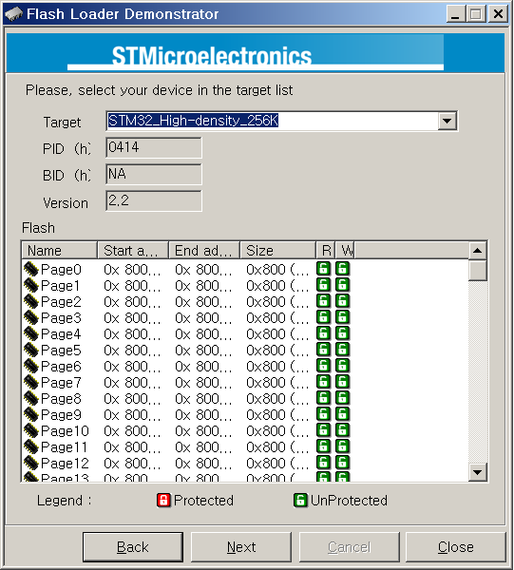Click the application chip icon in title bar
514x570 pixels.
coord(14,14)
